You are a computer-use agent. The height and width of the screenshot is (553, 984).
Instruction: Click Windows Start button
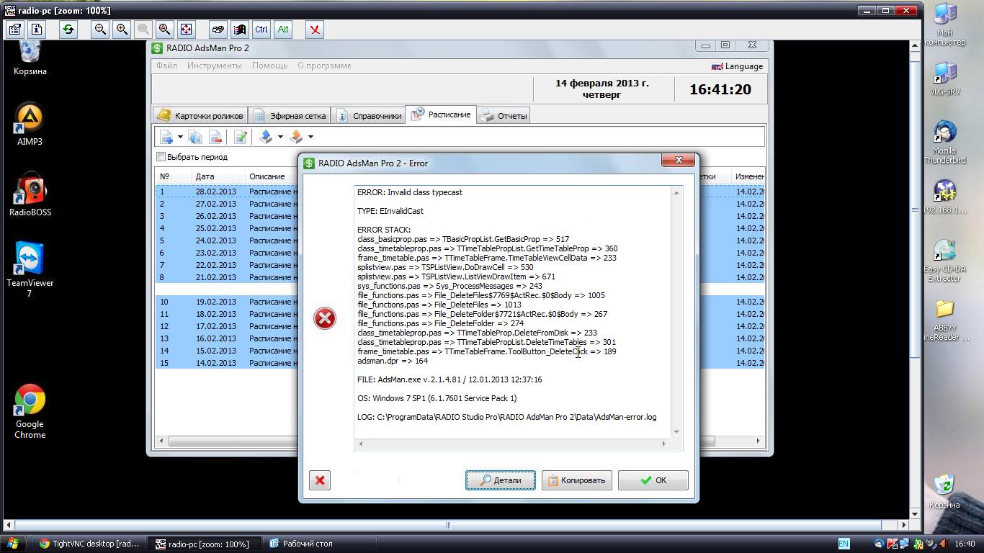point(12,544)
